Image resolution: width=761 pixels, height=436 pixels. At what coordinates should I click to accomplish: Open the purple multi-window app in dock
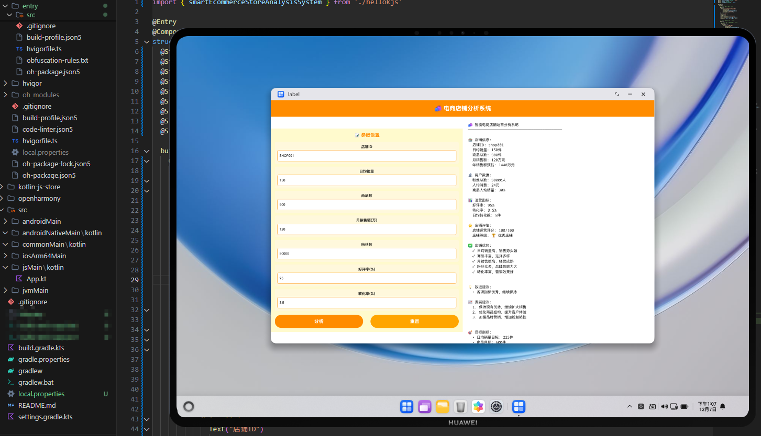click(424, 407)
